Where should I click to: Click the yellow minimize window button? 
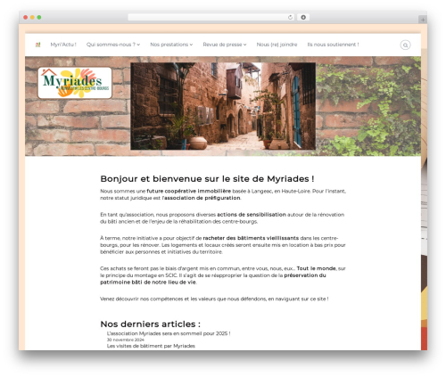(32, 18)
